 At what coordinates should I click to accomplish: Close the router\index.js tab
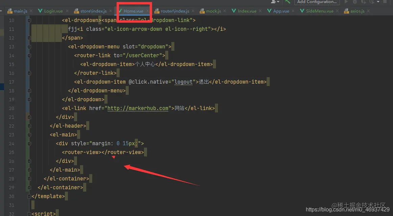[x=193, y=11]
